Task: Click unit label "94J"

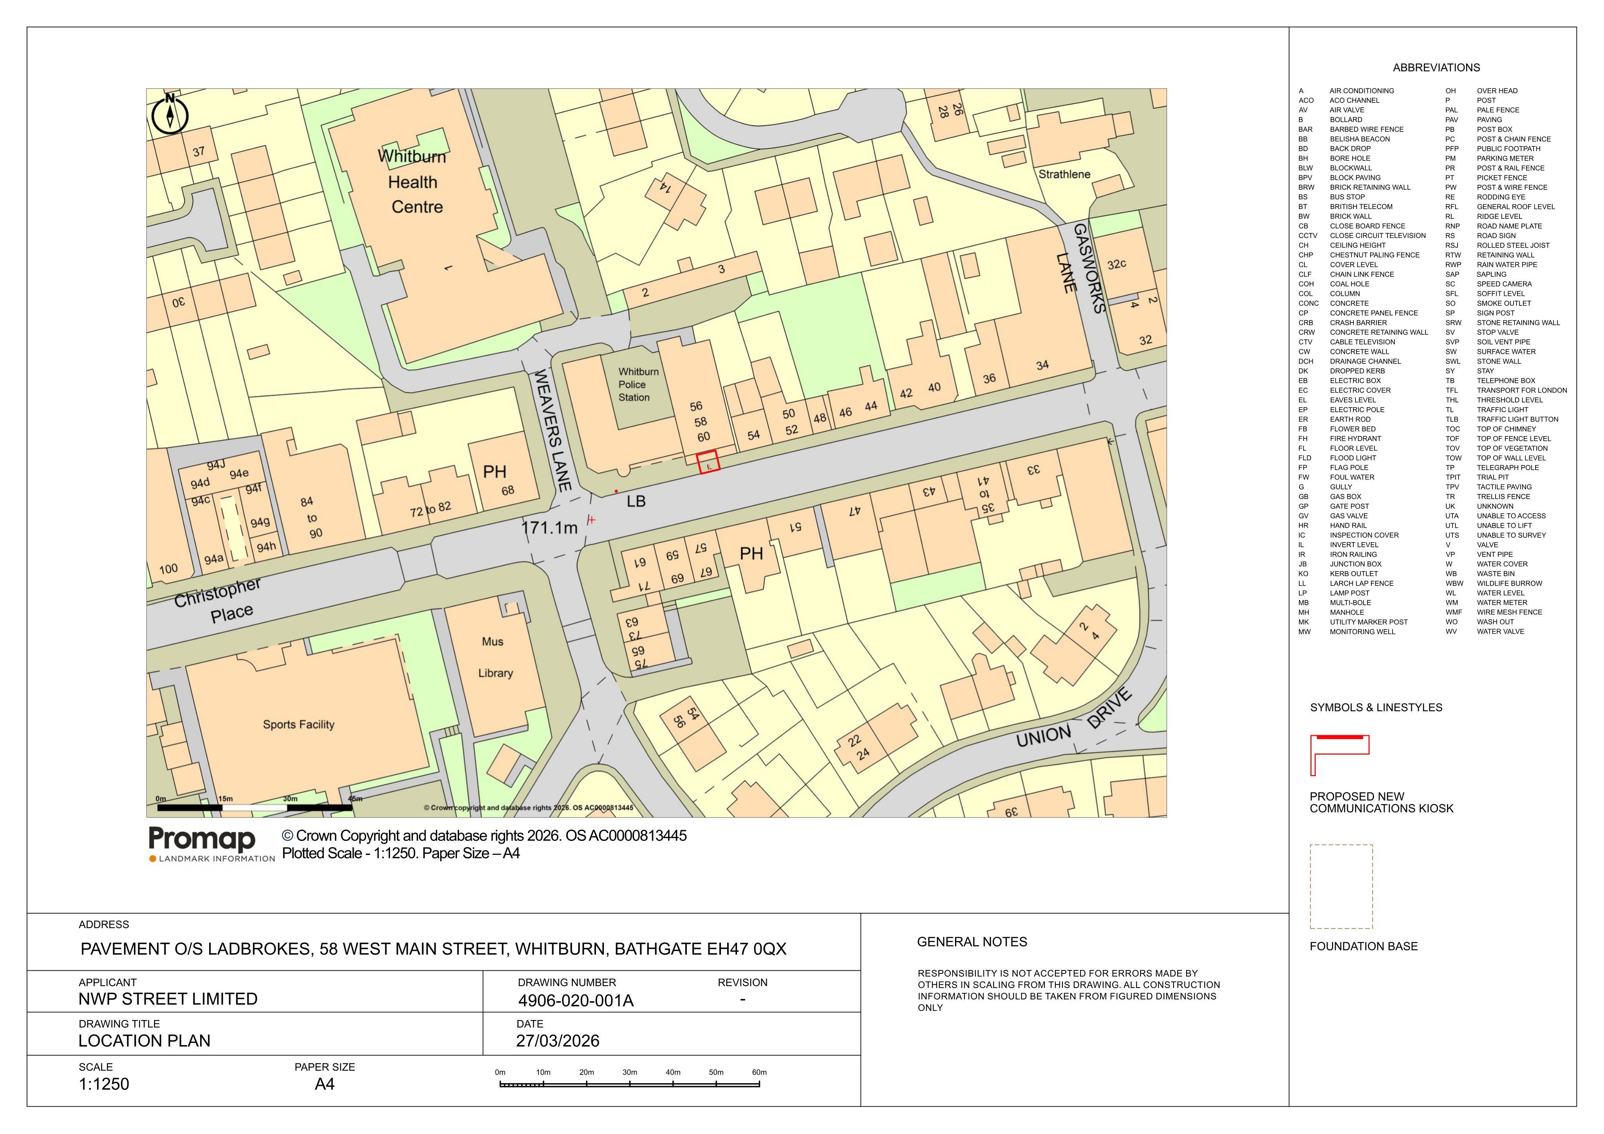Action: 216,465
